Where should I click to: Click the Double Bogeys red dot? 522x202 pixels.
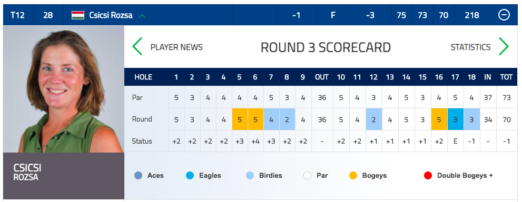pyautogui.click(x=428, y=175)
